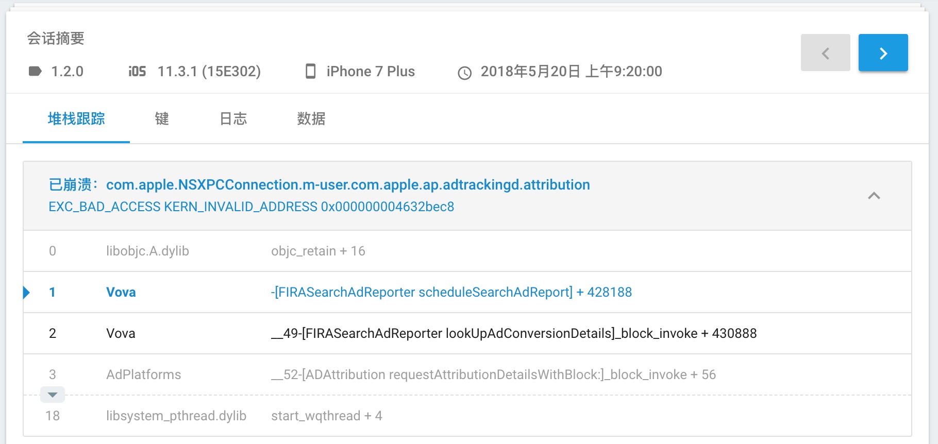Click the scheduleSearchAdReport frame link
Screen dimensions: 938x444
(452, 292)
